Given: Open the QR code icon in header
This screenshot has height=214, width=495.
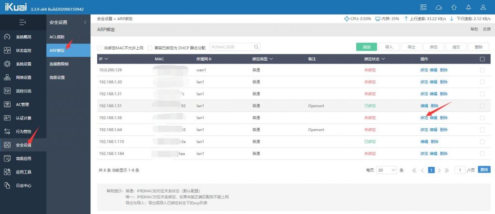Looking at the screenshot, I should (x=423, y=7).
